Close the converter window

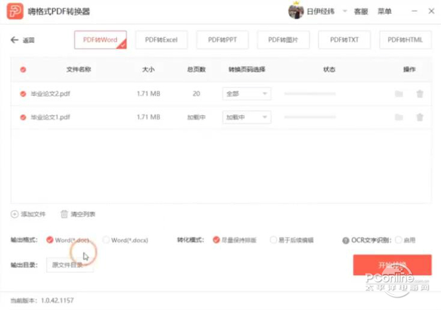click(431, 11)
